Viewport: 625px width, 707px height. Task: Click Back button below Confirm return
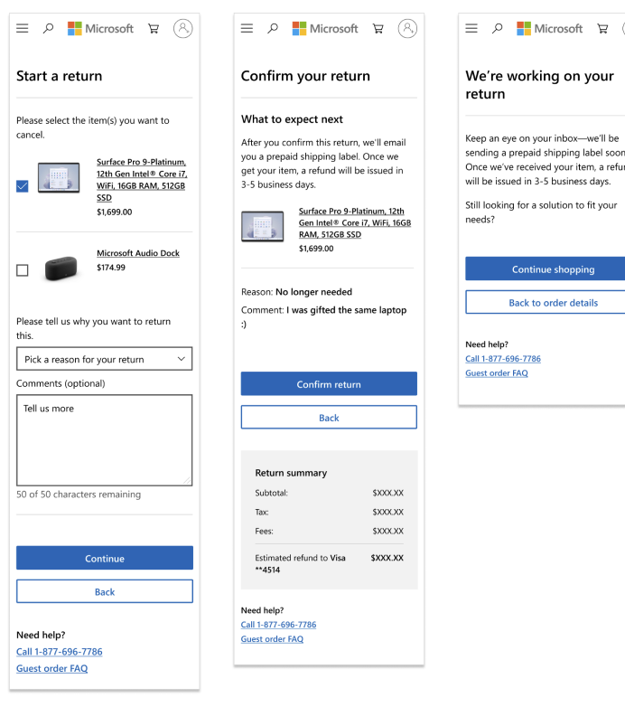(x=329, y=418)
